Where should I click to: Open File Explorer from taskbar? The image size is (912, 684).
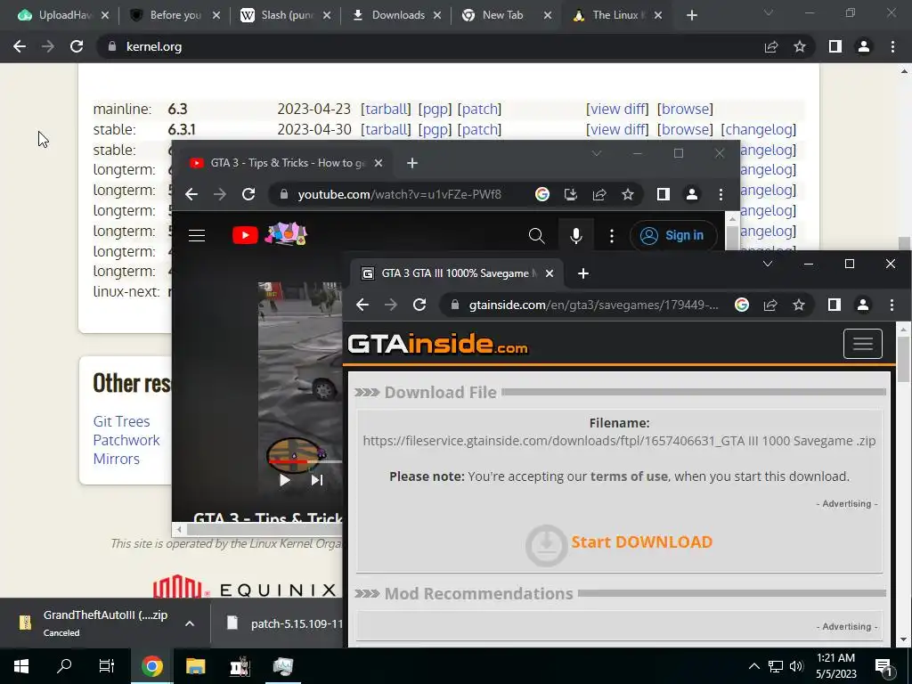pos(195,666)
